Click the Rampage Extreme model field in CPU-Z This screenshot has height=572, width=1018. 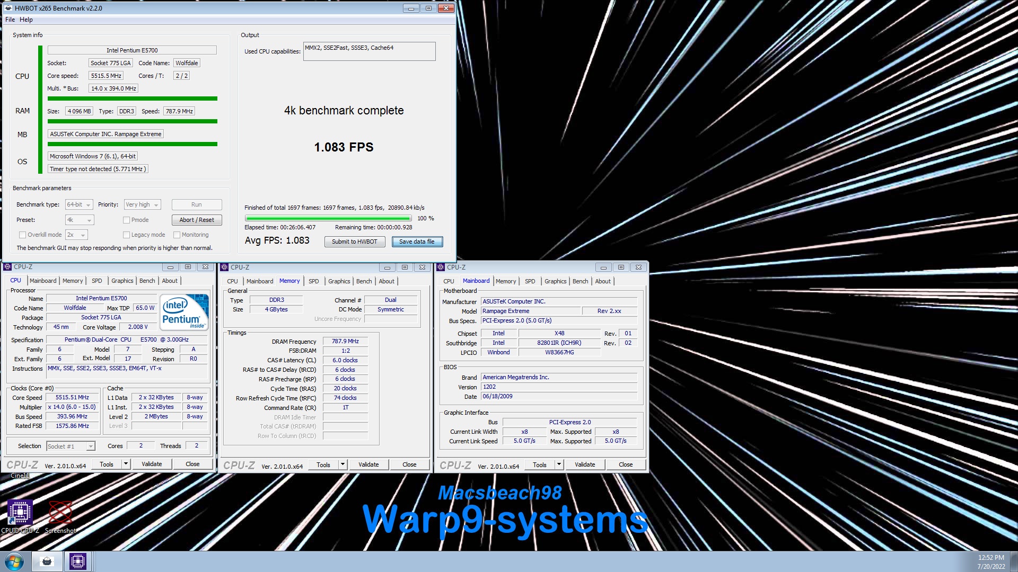pos(531,311)
